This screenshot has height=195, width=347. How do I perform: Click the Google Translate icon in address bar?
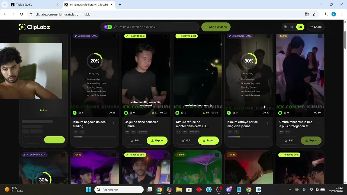307,14
